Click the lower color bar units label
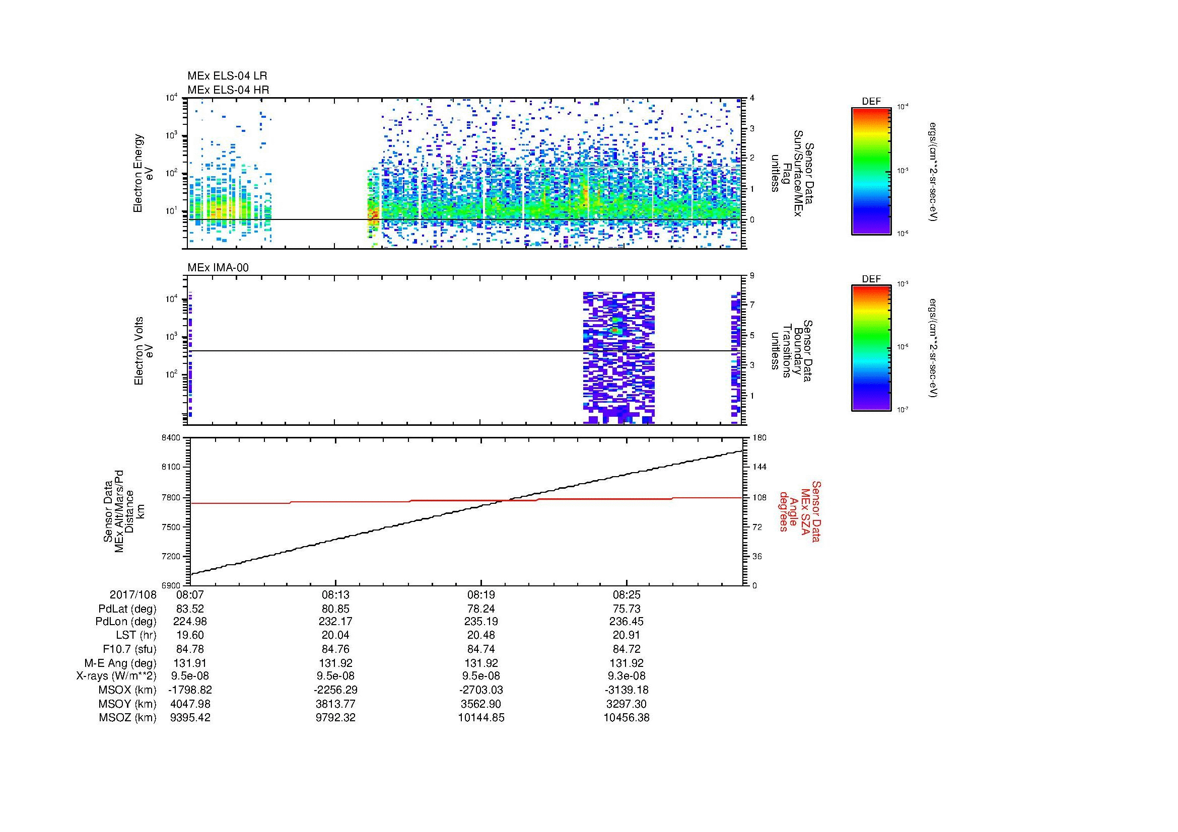This screenshot has height=832, width=1178. point(933,348)
